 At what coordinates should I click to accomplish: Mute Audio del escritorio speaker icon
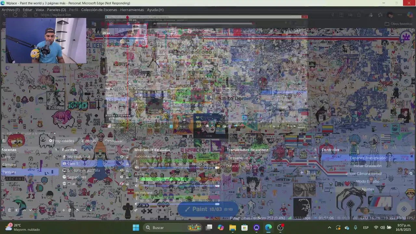pos(137,168)
